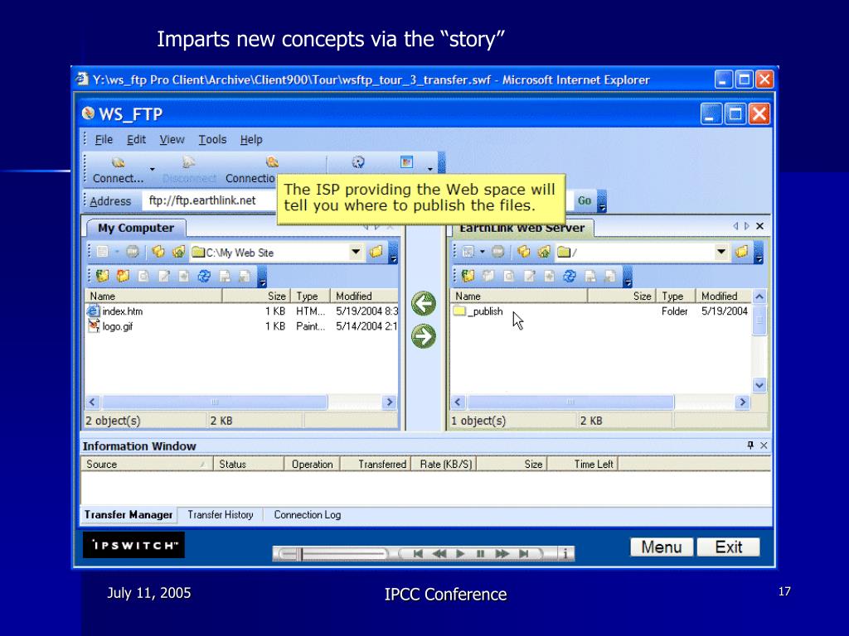Click the Source column header
The width and height of the screenshot is (849, 636).
click(146, 464)
